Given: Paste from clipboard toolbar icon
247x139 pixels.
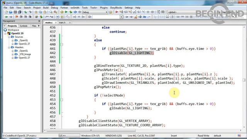Looking at the screenshot, I should pos(45,12).
